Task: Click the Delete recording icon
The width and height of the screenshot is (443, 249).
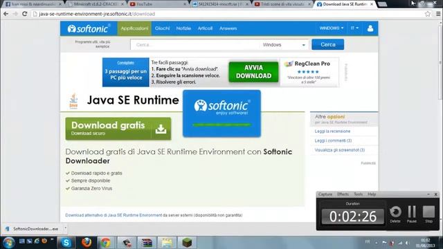Action: tap(395, 214)
